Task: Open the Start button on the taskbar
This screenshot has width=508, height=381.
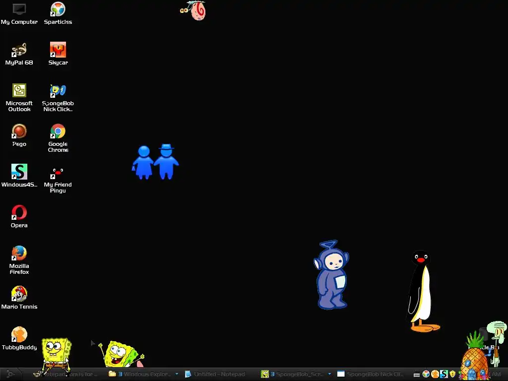Action: click(x=10, y=374)
